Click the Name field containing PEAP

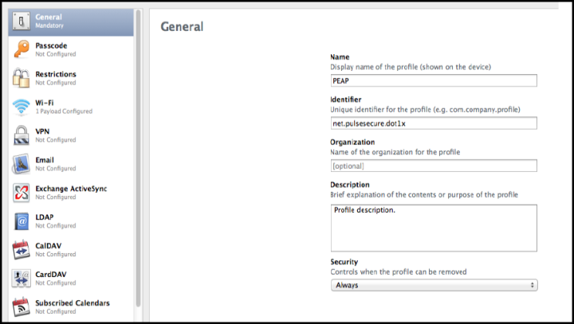(434, 80)
